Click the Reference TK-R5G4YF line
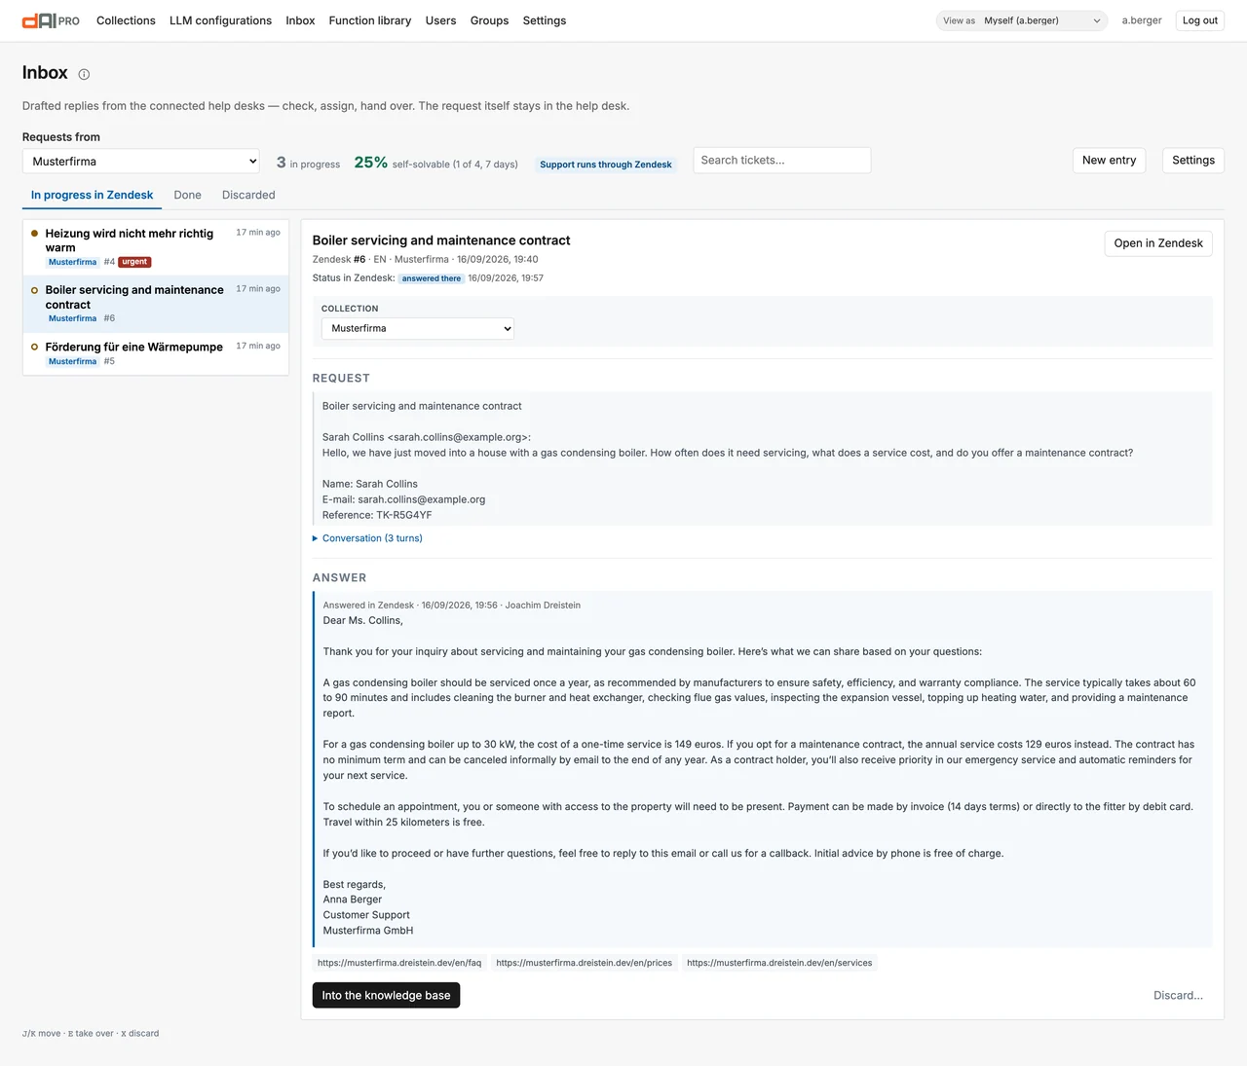Screen dimensions: 1247x1066 (x=377, y=515)
